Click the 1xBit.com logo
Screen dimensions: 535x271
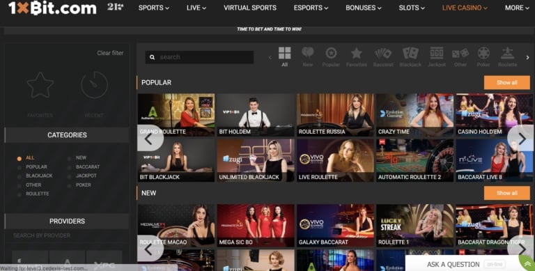(52, 8)
